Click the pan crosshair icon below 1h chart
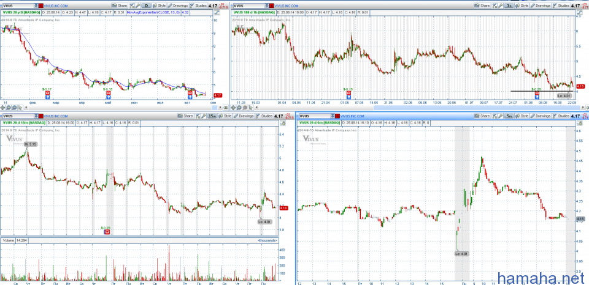Image resolution: width=589 pixels, height=285 pixels. click(x=233, y=108)
